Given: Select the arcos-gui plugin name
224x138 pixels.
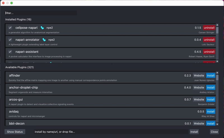Looking at the screenshot, I should click(x=16, y=99).
